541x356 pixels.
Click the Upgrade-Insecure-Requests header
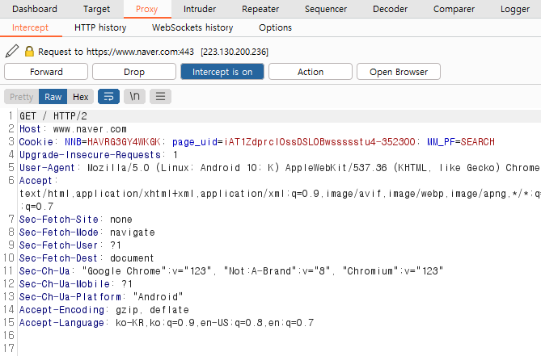click(x=90, y=155)
